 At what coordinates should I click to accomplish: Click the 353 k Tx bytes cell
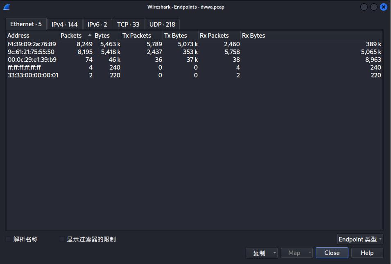click(x=190, y=52)
